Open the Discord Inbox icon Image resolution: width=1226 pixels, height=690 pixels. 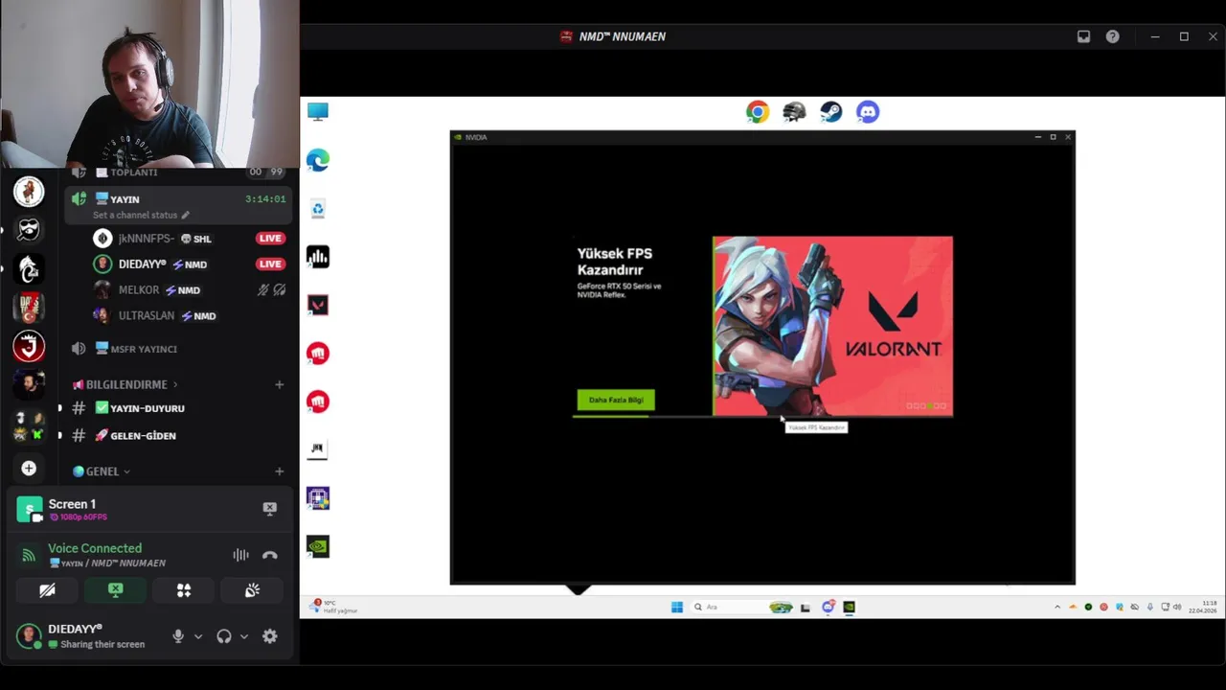click(1083, 36)
